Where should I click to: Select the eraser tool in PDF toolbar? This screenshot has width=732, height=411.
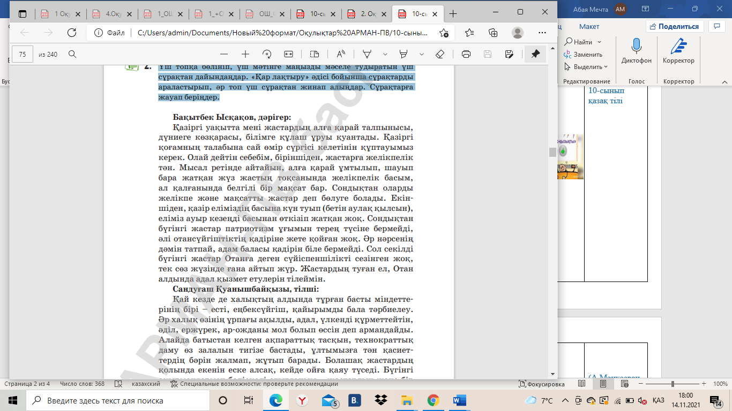point(440,54)
